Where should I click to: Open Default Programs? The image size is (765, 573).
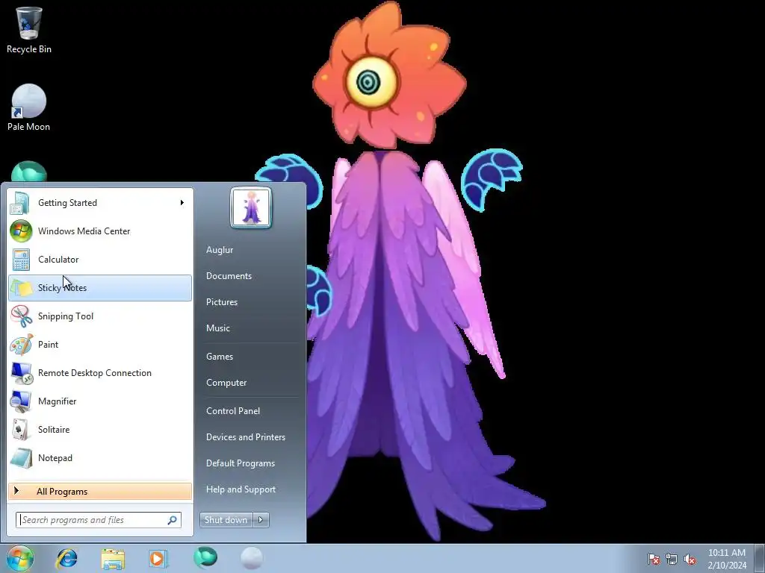coord(241,463)
